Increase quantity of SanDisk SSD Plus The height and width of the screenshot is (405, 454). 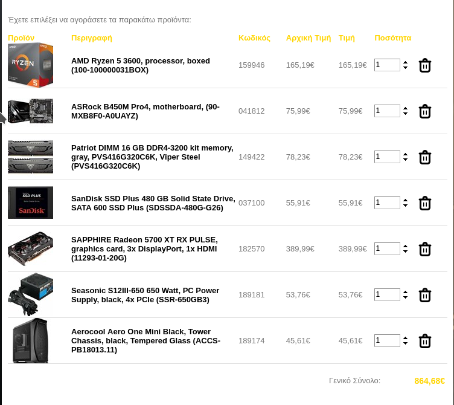point(405,200)
